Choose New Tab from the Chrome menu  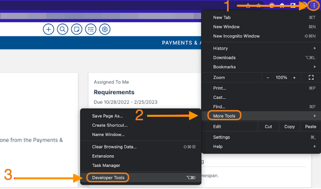coord(222,17)
